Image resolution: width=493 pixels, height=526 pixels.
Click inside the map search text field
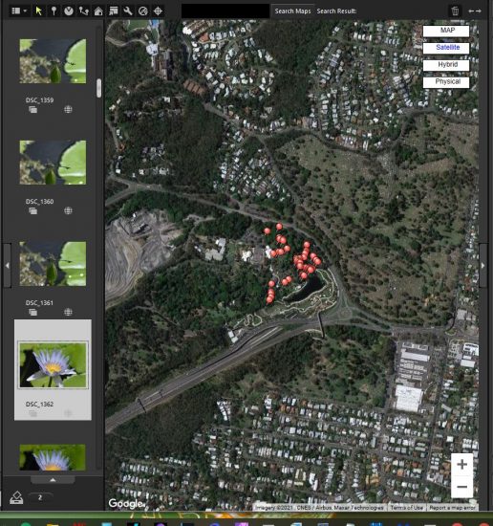point(225,11)
